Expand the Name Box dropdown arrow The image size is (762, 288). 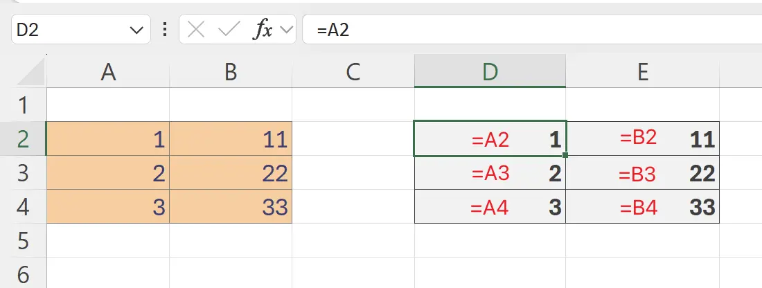(x=135, y=30)
